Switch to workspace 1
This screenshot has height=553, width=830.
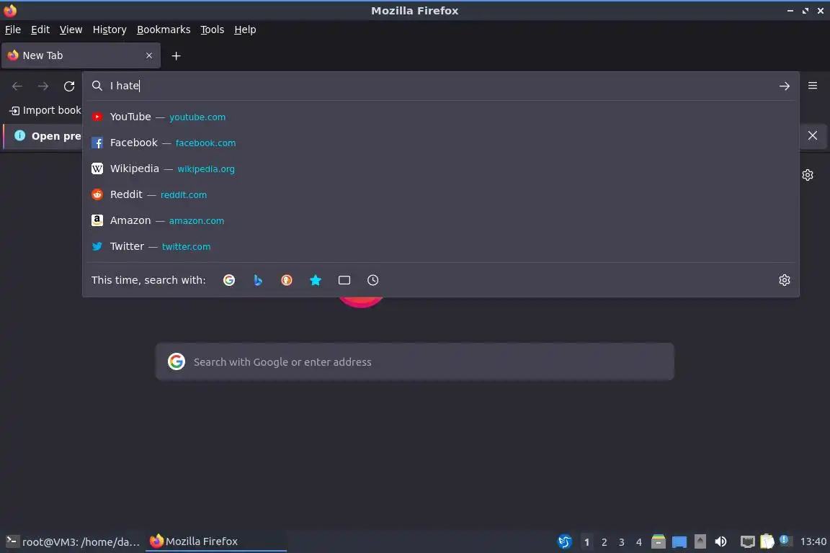point(586,542)
